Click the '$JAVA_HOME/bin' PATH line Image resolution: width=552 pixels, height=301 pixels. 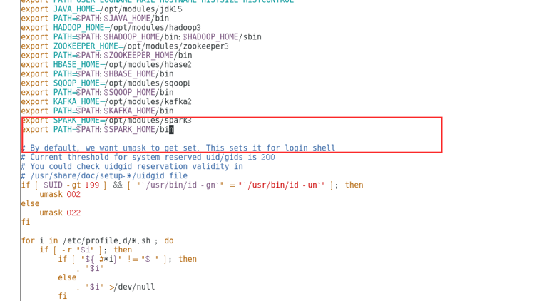95,19
